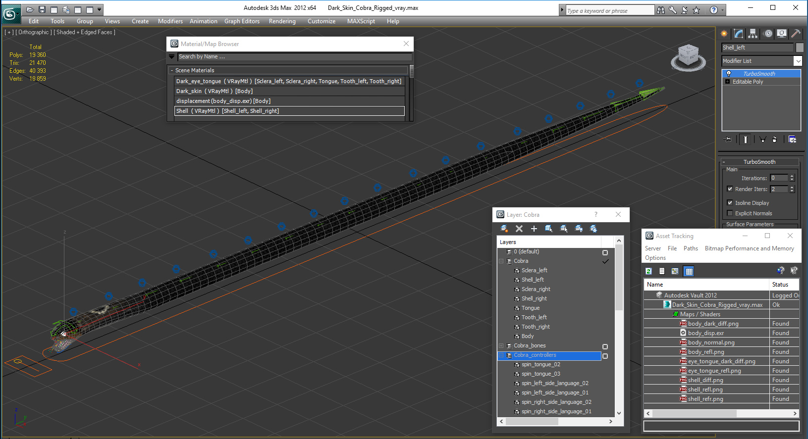Open Asset Tracking Paths menu
808x439 pixels.
691,248
